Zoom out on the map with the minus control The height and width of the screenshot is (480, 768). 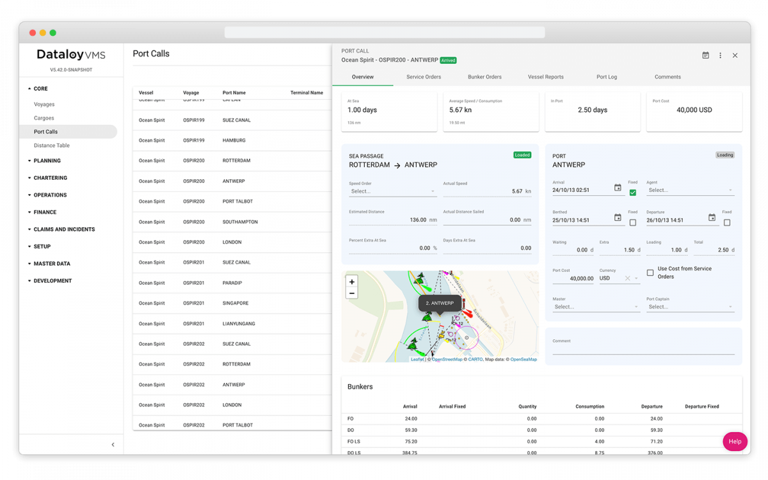click(x=351, y=292)
